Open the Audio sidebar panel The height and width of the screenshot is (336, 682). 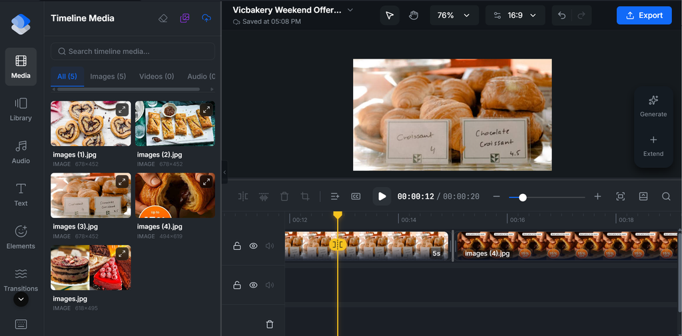(x=21, y=152)
